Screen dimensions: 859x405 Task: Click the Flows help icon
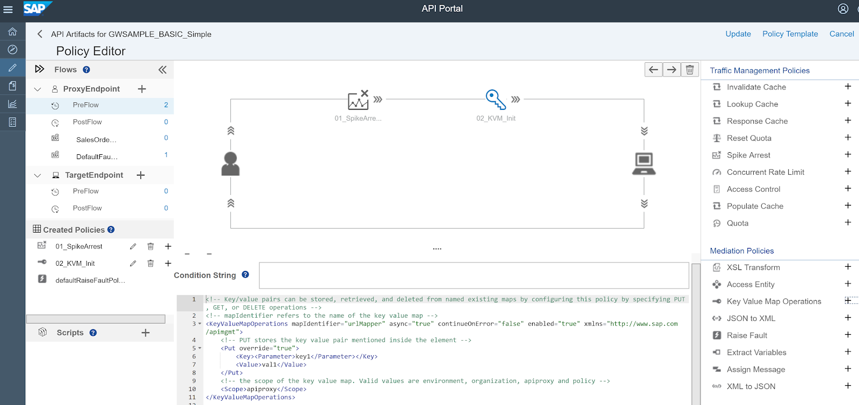(x=86, y=70)
